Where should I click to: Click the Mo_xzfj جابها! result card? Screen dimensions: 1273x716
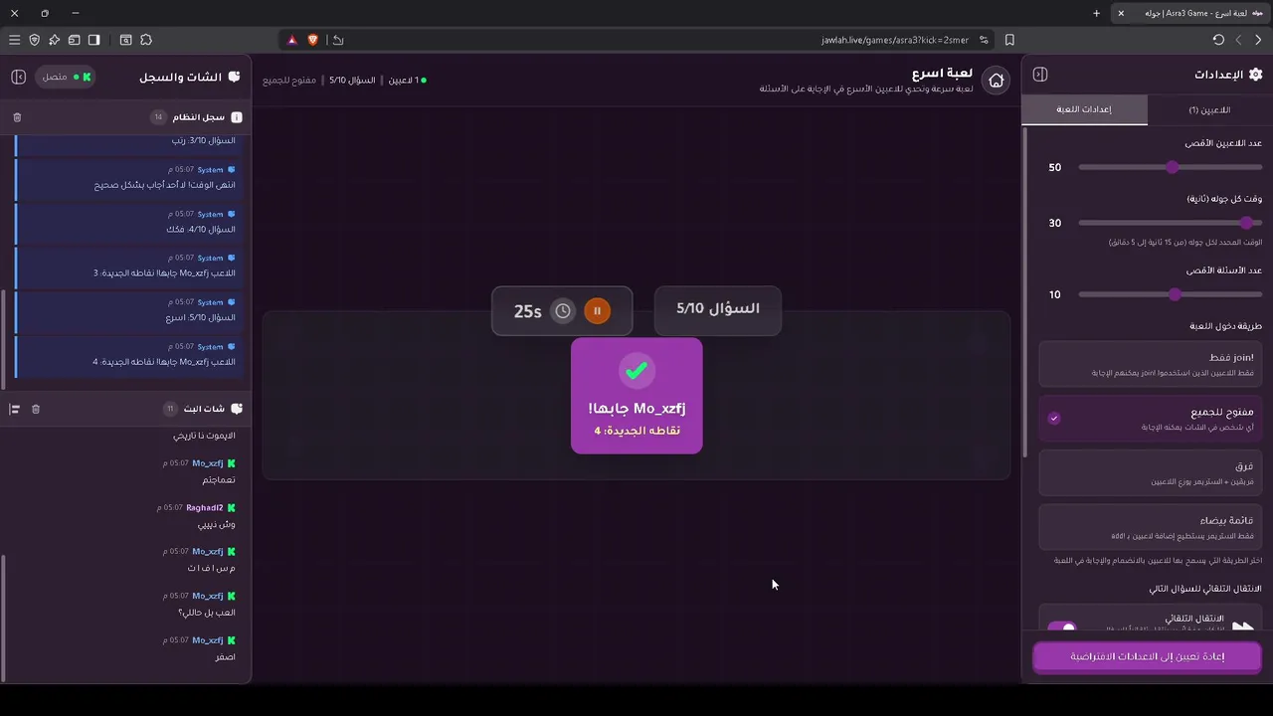(x=636, y=396)
